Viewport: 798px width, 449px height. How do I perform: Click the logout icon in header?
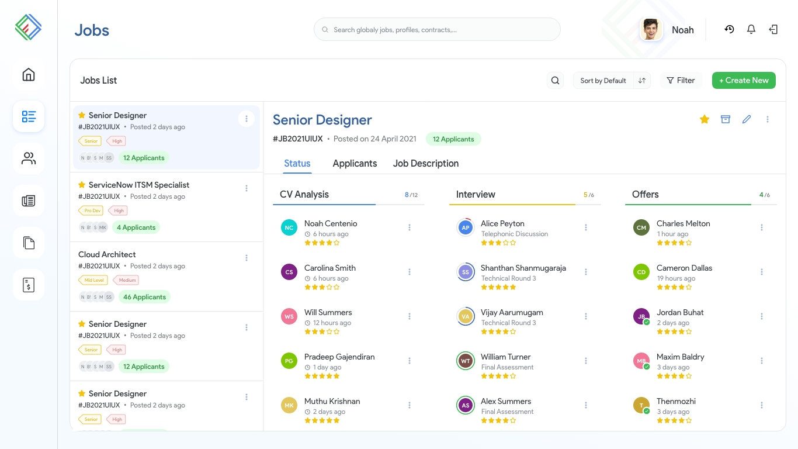click(x=773, y=29)
